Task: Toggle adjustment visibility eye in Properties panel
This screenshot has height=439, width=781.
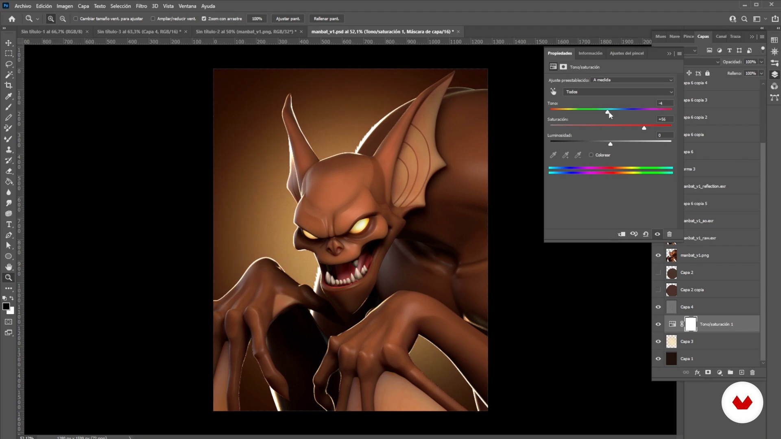Action: point(657,234)
